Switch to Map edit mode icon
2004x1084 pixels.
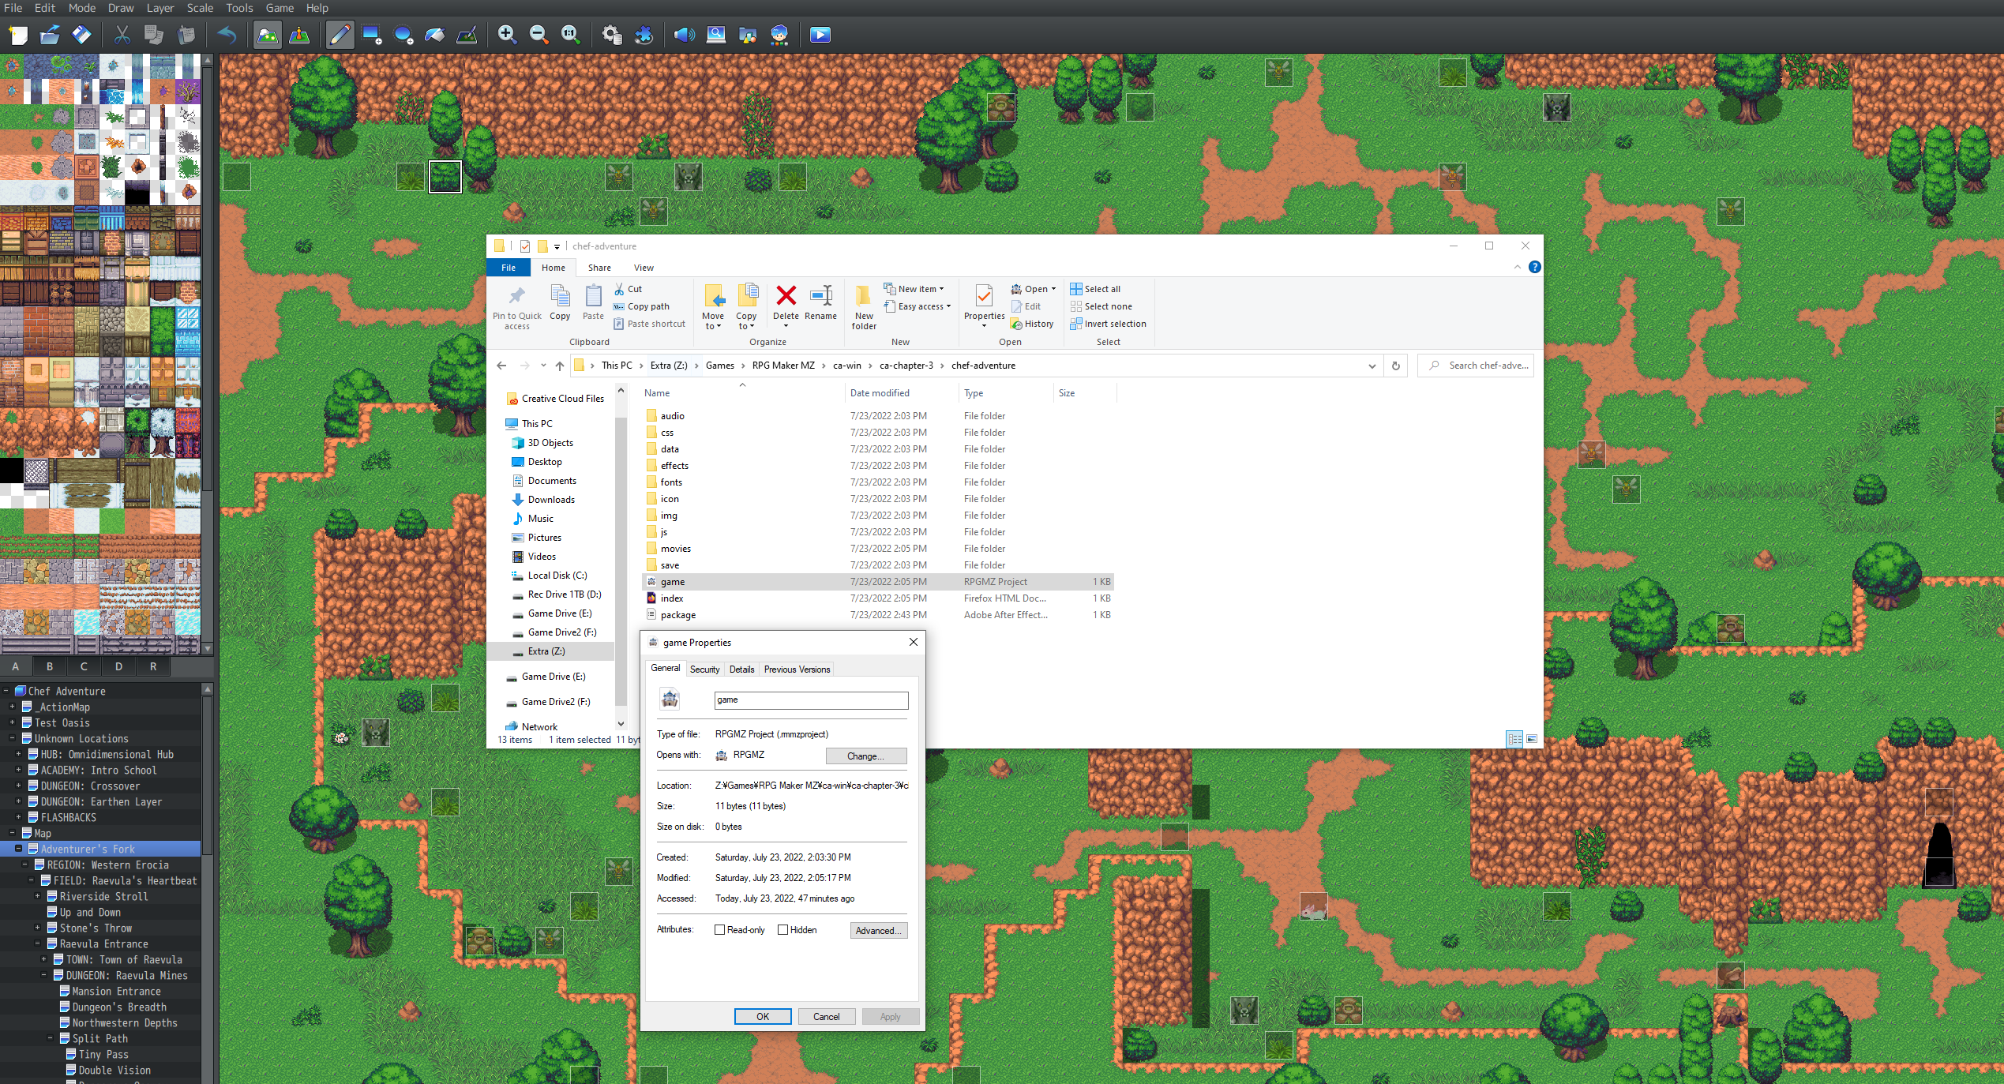pyautogui.click(x=268, y=35)
